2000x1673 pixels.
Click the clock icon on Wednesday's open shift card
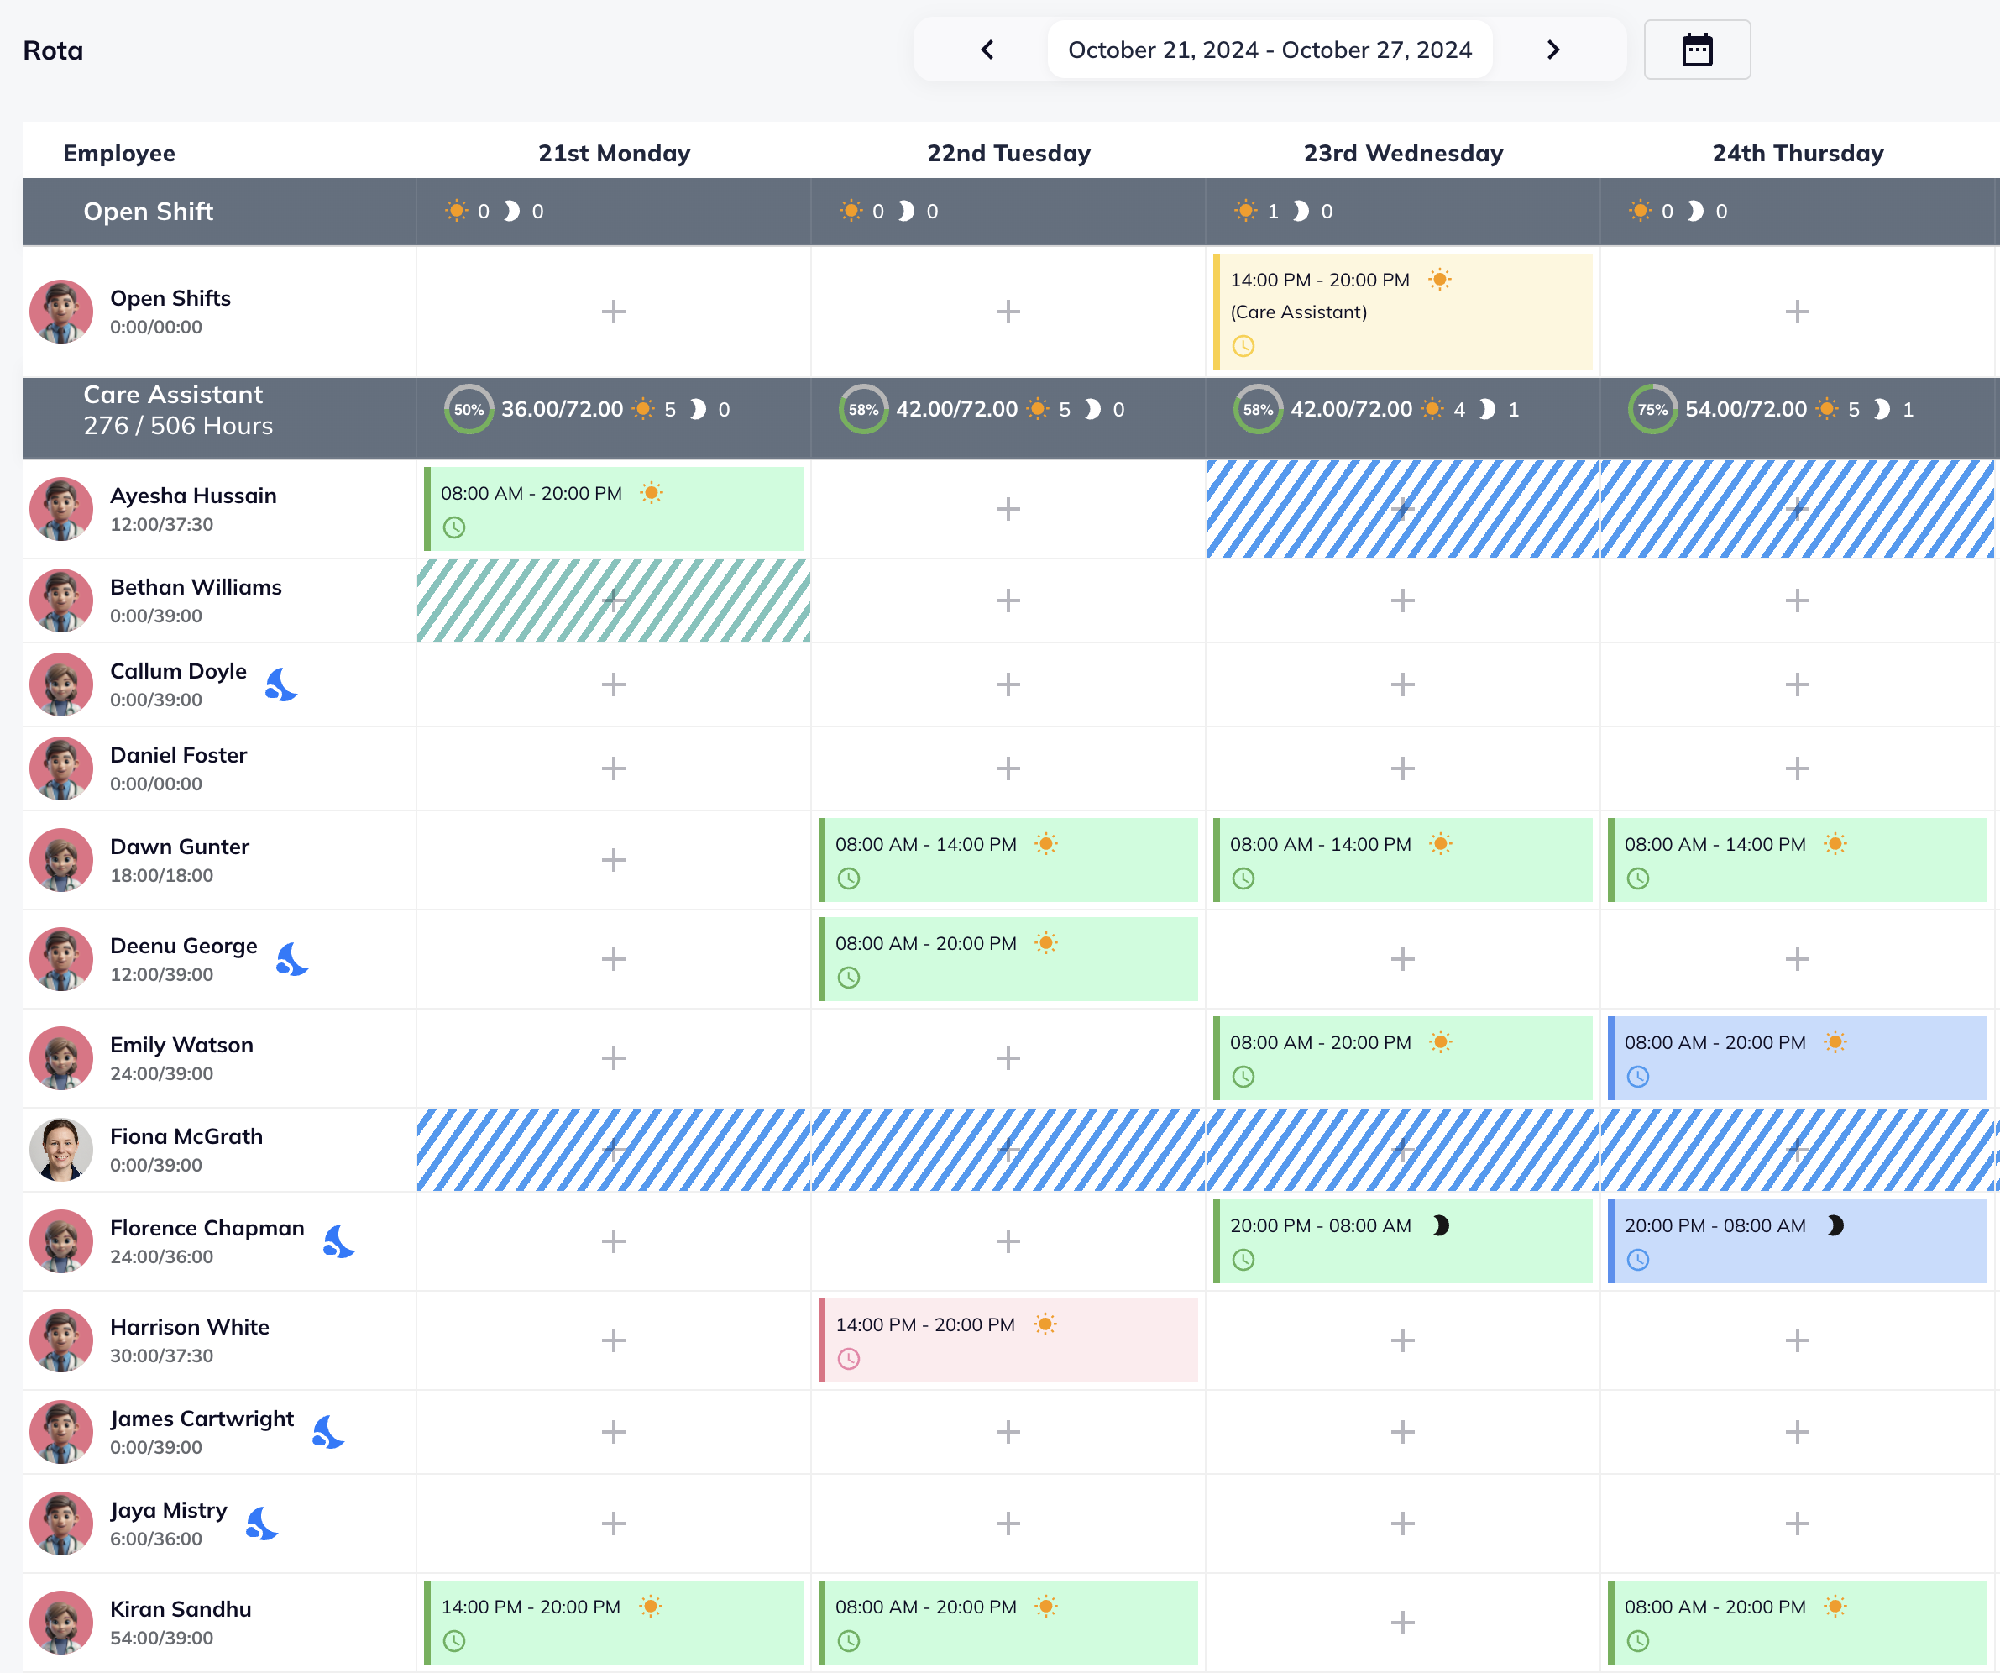(1243, 347)
